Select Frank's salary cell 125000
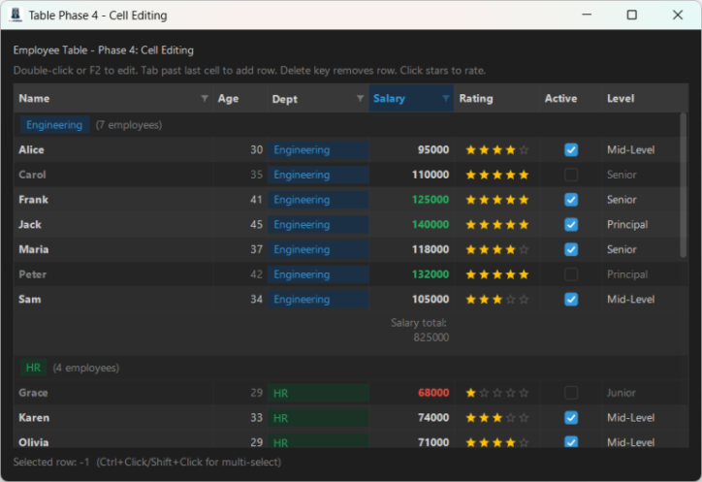Viewport: 702px width, 482px height. pyautogui.click(x=411, y=200)
